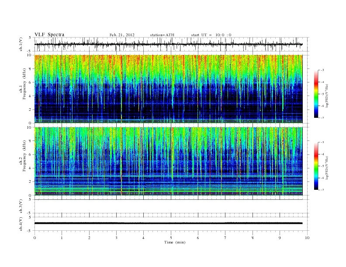Screen dimensions: 346x267
Task: Click the "9" tick on Time axis
Action: (280, 238)
